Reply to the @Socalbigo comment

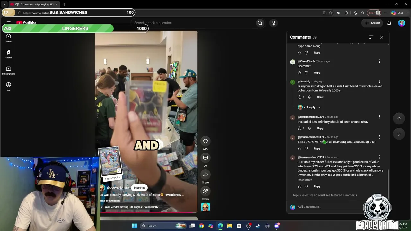click(320, 97)
